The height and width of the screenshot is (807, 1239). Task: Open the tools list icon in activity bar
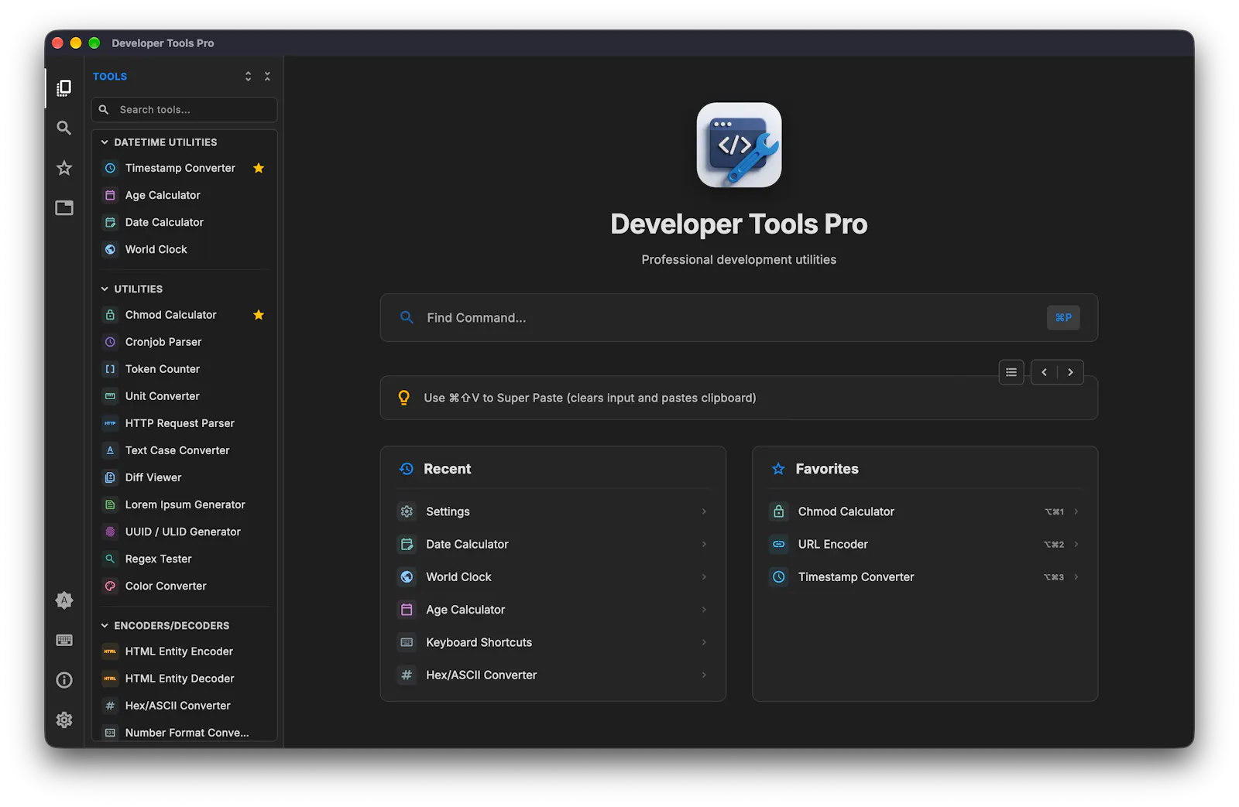pyautogui.click(x=64, y=87)
